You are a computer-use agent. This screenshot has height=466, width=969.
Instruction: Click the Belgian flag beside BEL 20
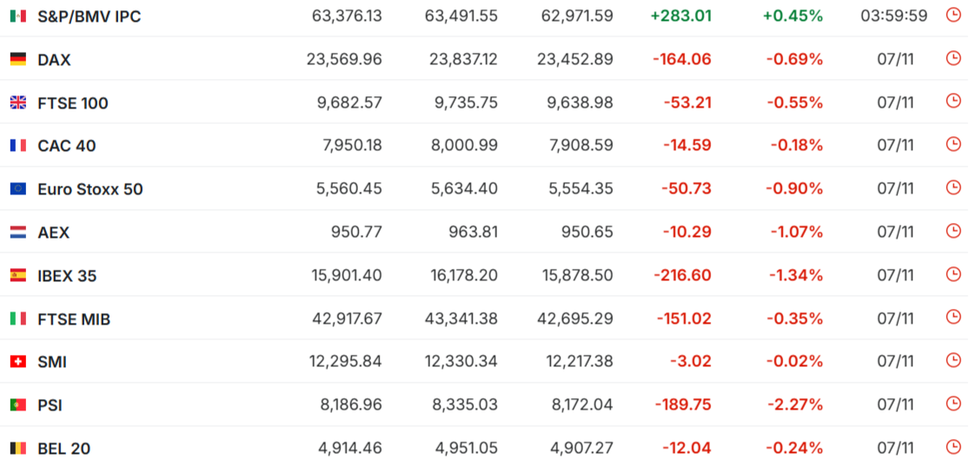[17, 449]
